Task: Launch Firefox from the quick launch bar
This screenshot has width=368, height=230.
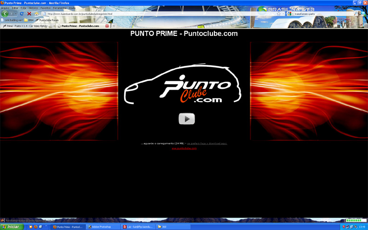Action: (x=36, y=227)
